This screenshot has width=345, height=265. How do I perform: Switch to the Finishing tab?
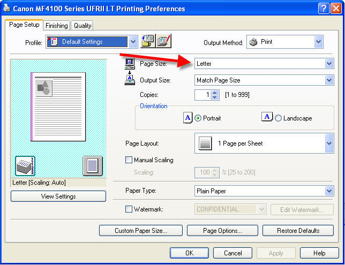pos(56,25)
